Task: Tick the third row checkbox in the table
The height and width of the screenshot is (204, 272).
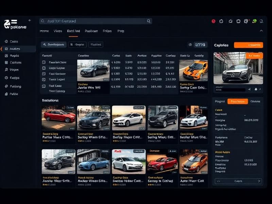Action: 44,74
